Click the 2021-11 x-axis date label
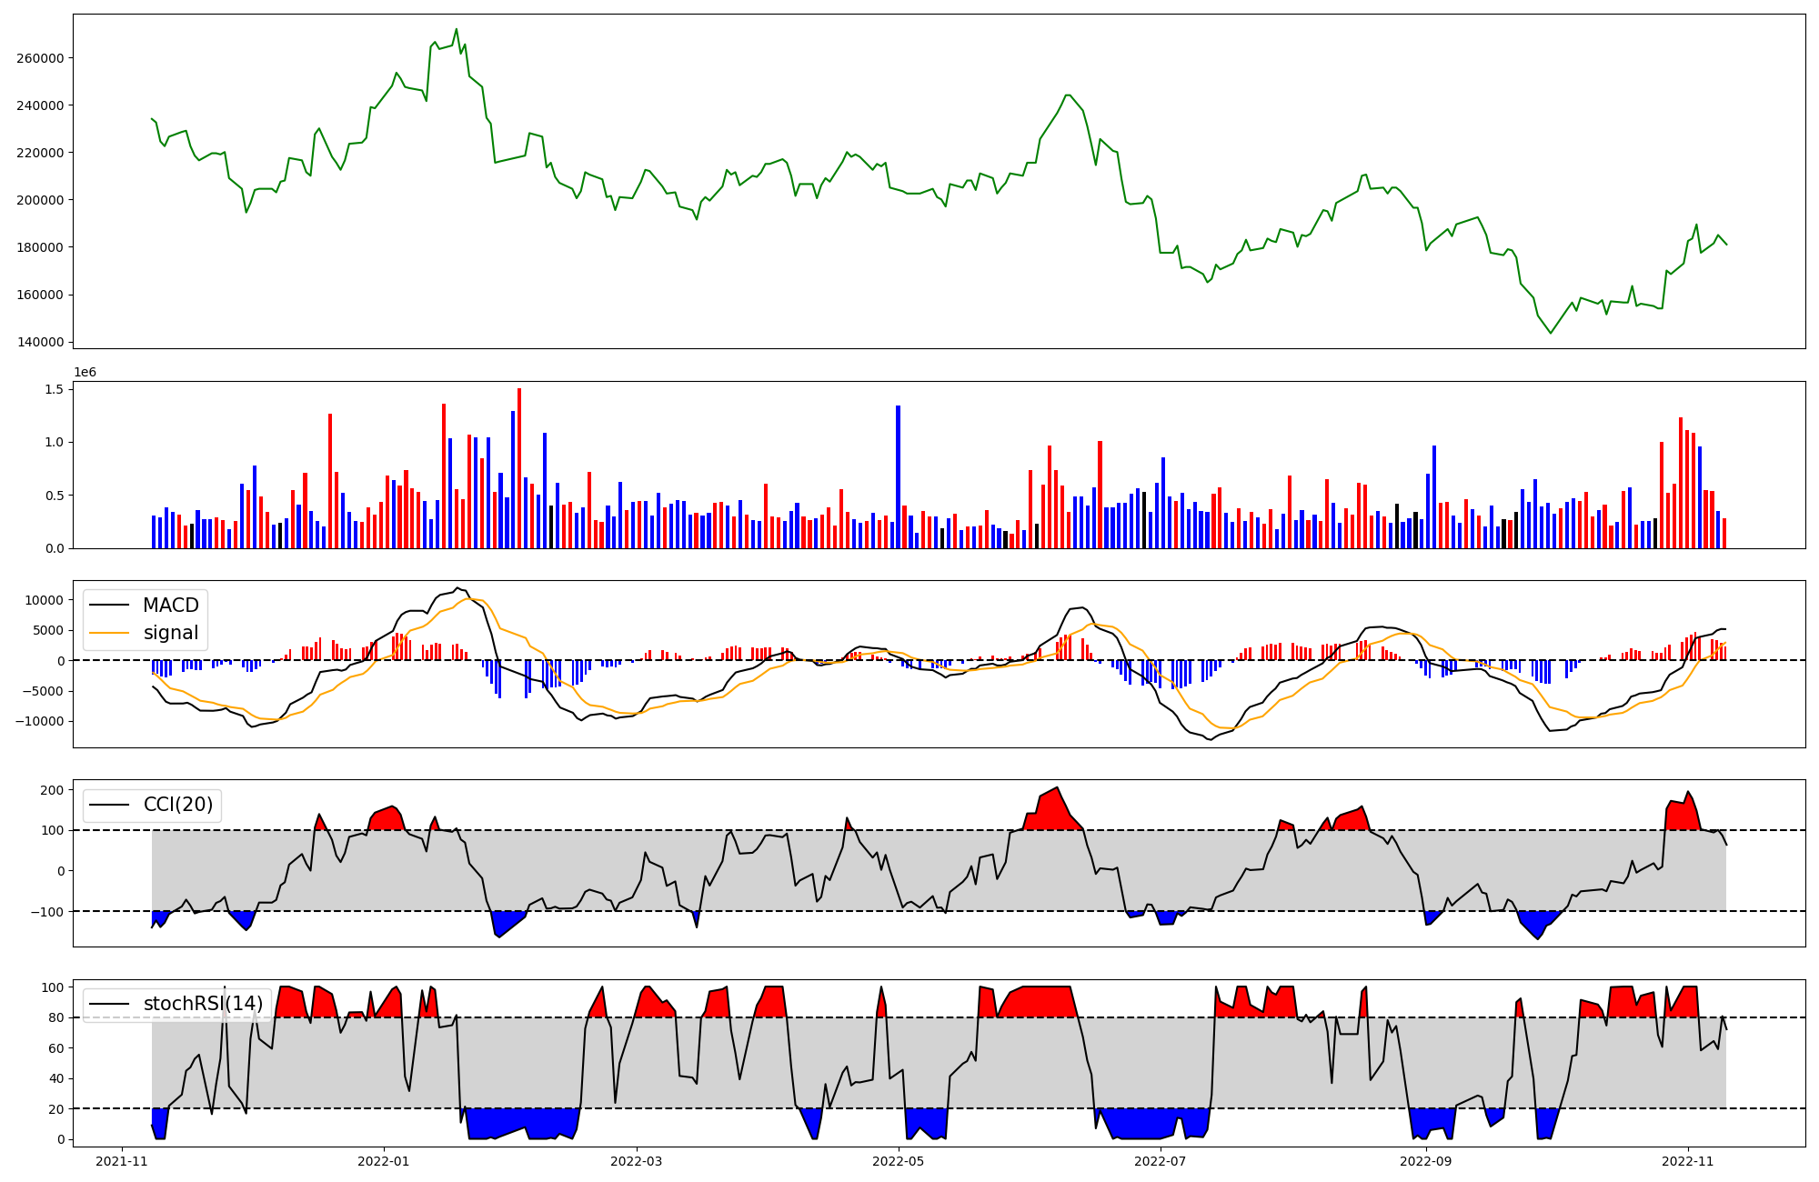This screenshot has width=1819, height=1182. coord(122,1161)
